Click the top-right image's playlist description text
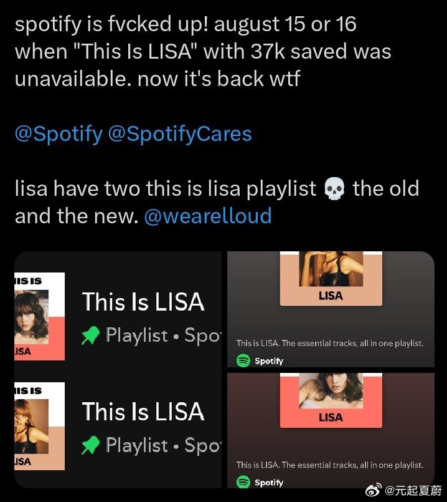The width and height of the screenshot is (447, 502). tap(330, 343)
